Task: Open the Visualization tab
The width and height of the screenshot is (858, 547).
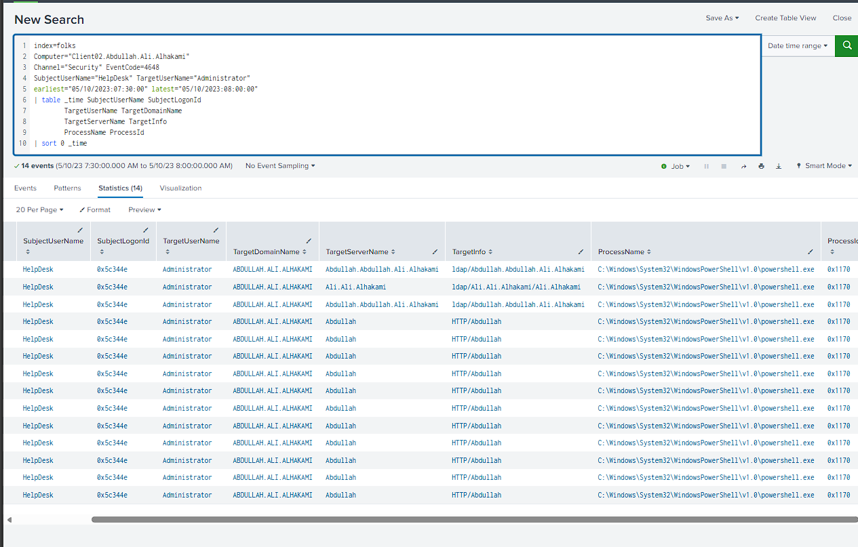Action: [x=180, y=188]
